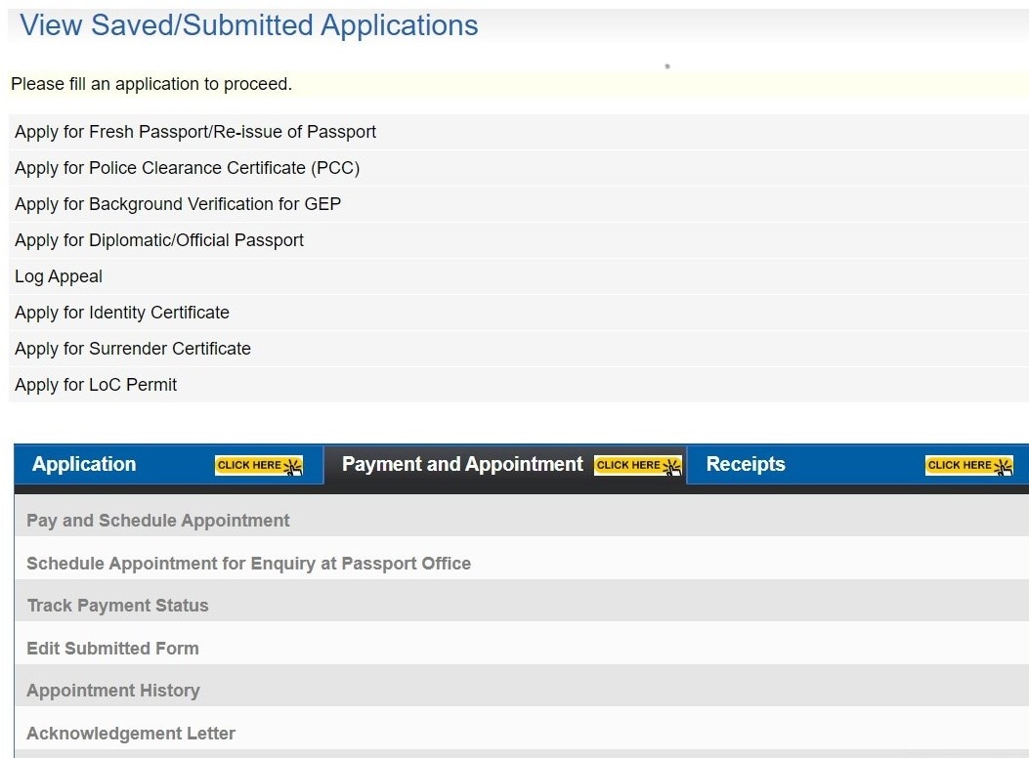Click the yellow CLICK HERE icon beside Application
The width and height of the screenshot is (1029, 758).
pyautogui.click(x=258, y=466)
